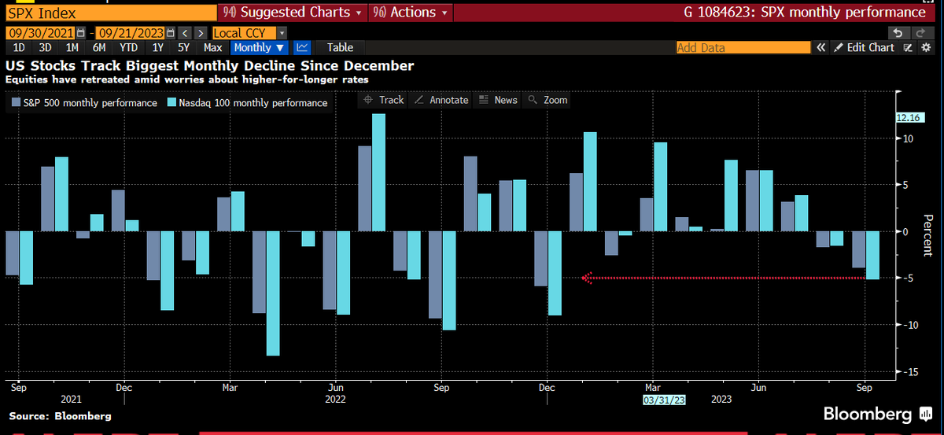Click the Add Data field
The image size is (944, 435).
point(743,47)
